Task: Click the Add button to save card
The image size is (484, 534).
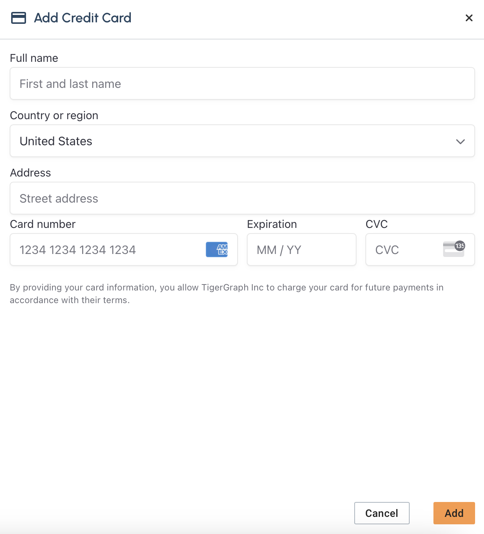Action: click(x=454, y=513)
